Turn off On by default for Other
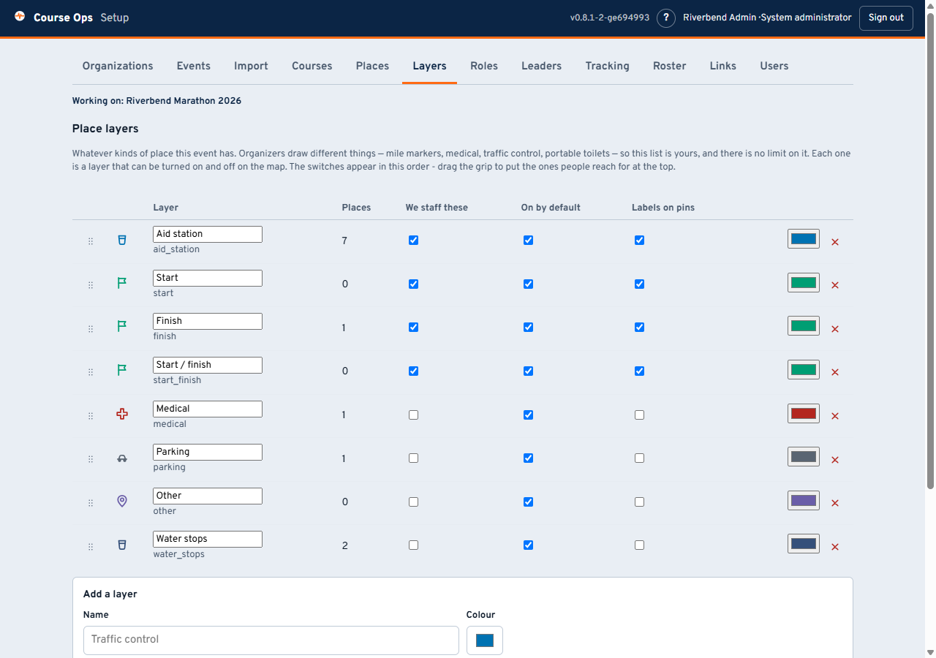The image size is (936, 658). pos(529,502)
